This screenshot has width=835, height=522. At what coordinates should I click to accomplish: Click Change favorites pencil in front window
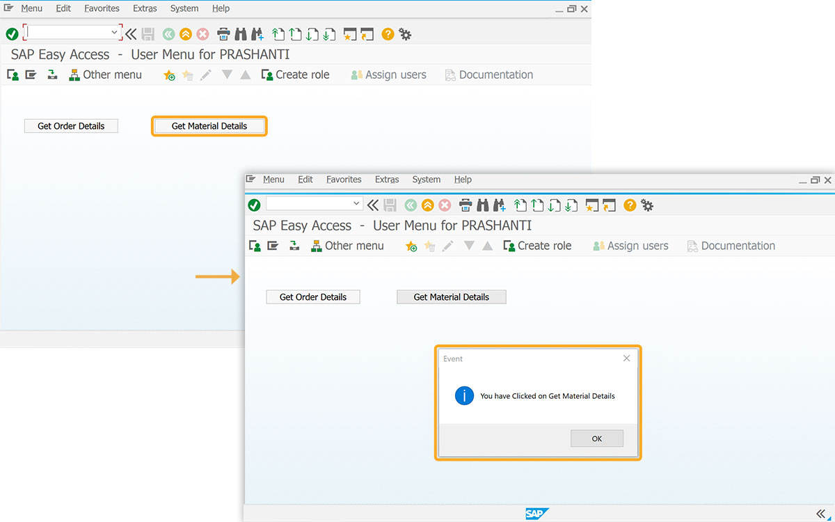tap(447, 246)
